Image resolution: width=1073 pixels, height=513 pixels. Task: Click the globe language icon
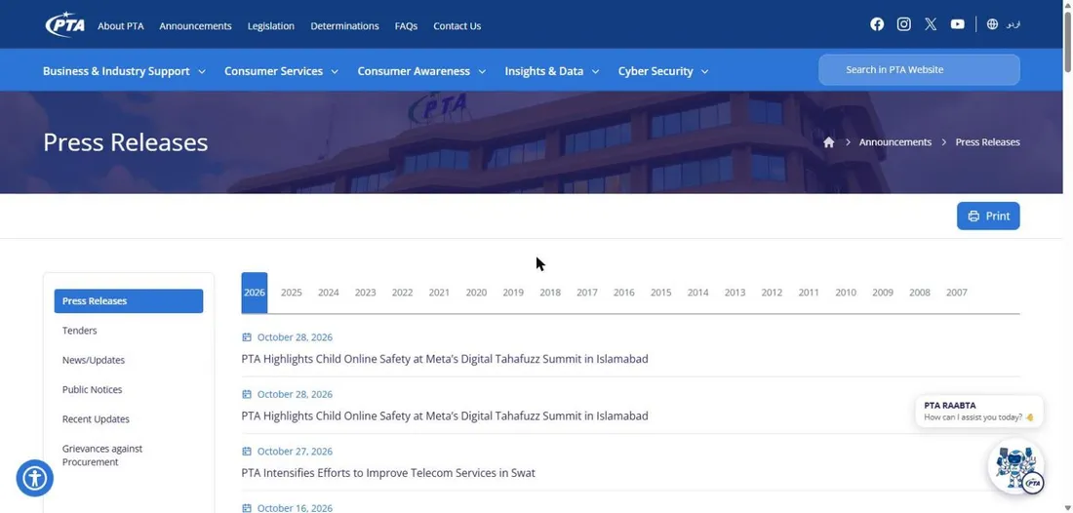pos(992,24)
